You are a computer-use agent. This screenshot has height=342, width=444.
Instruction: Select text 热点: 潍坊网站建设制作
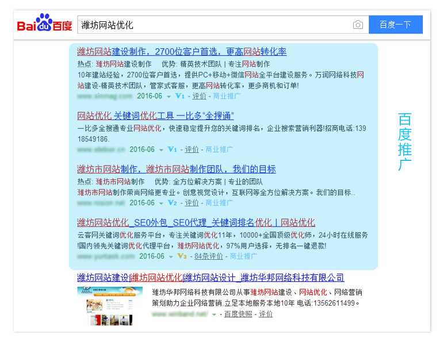[114, 64]
